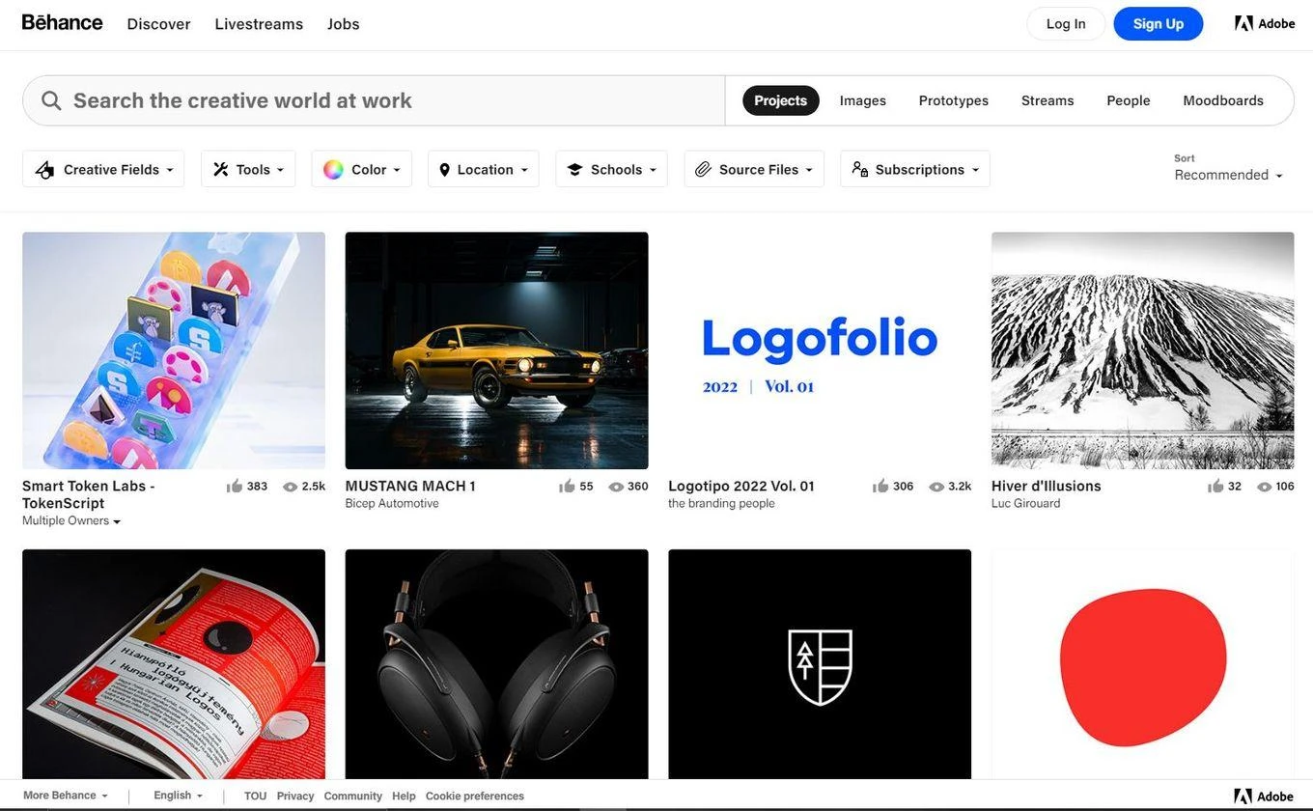The height and width of the screenshot is (811, 1313).
Task: Open the Smart Token Labs - TokenScript title
Action: 89,494
